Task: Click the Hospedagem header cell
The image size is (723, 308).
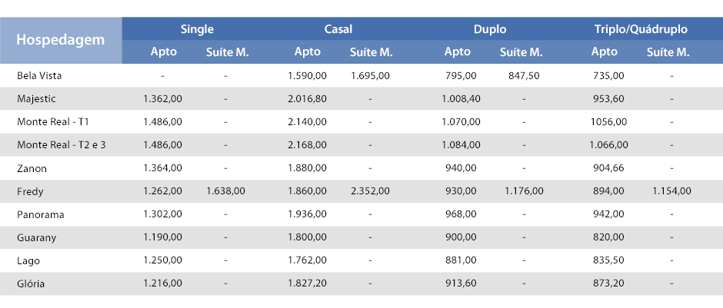Action: [61, 40]
